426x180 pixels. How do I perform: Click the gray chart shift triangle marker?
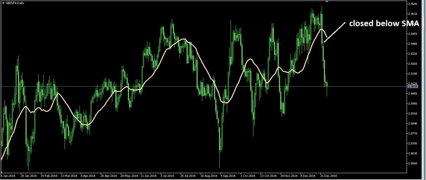327,2
